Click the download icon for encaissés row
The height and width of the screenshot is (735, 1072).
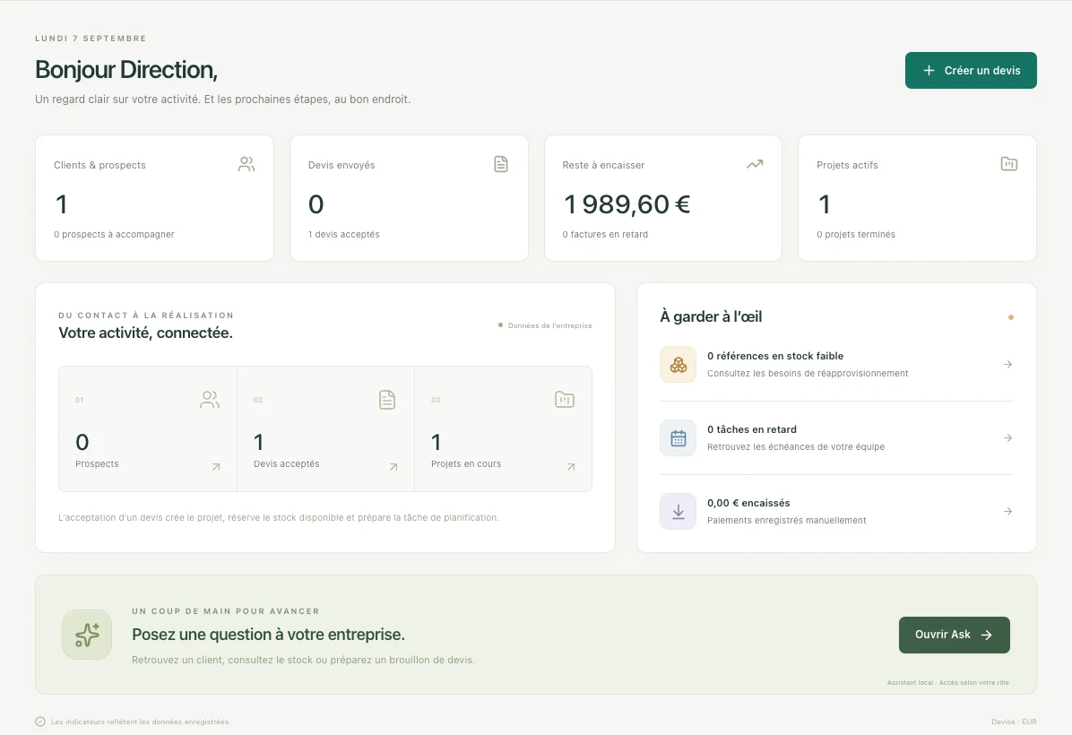679,512
